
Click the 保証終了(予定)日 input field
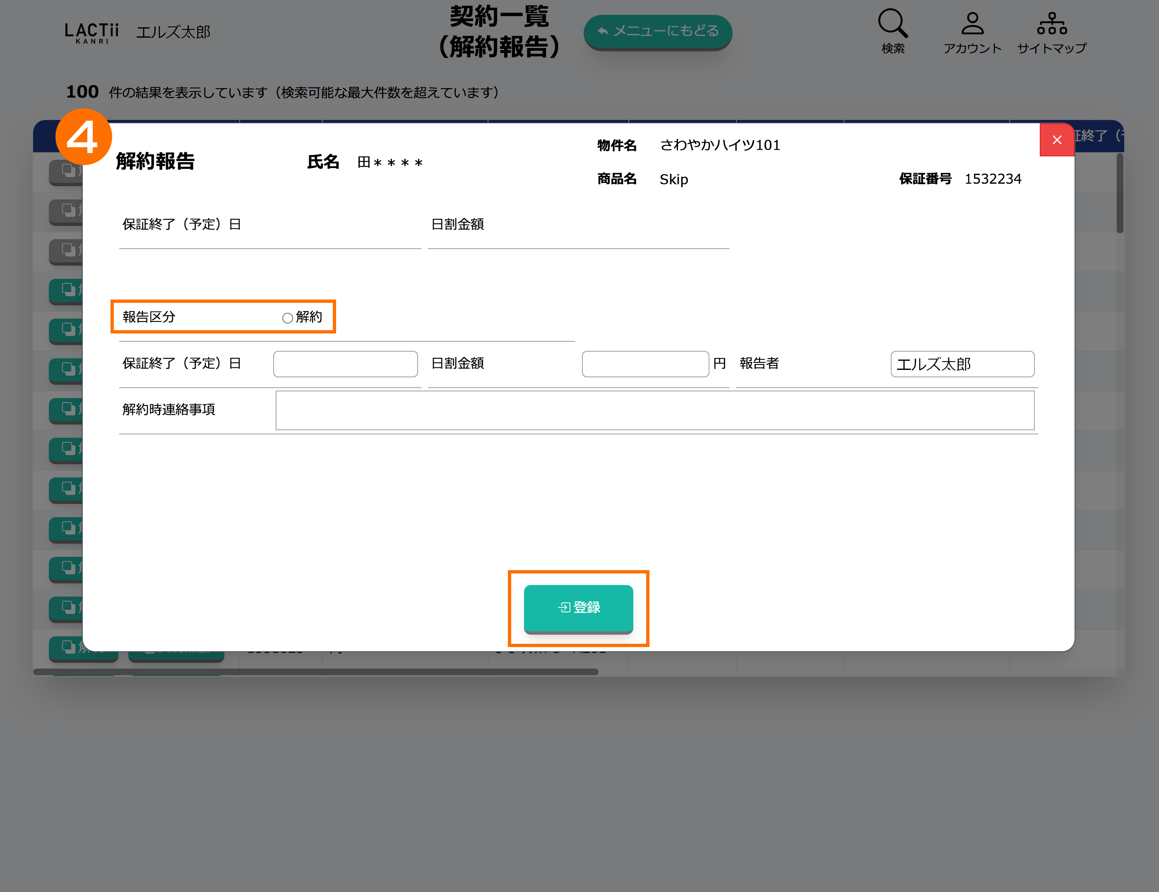coord(346,364)
